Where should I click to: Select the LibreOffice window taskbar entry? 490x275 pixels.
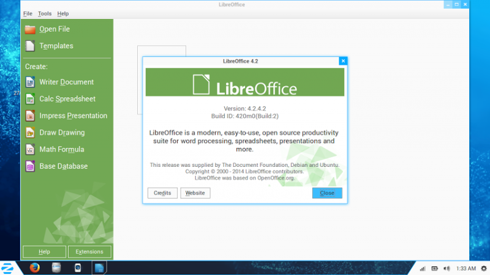pos(99,268)
